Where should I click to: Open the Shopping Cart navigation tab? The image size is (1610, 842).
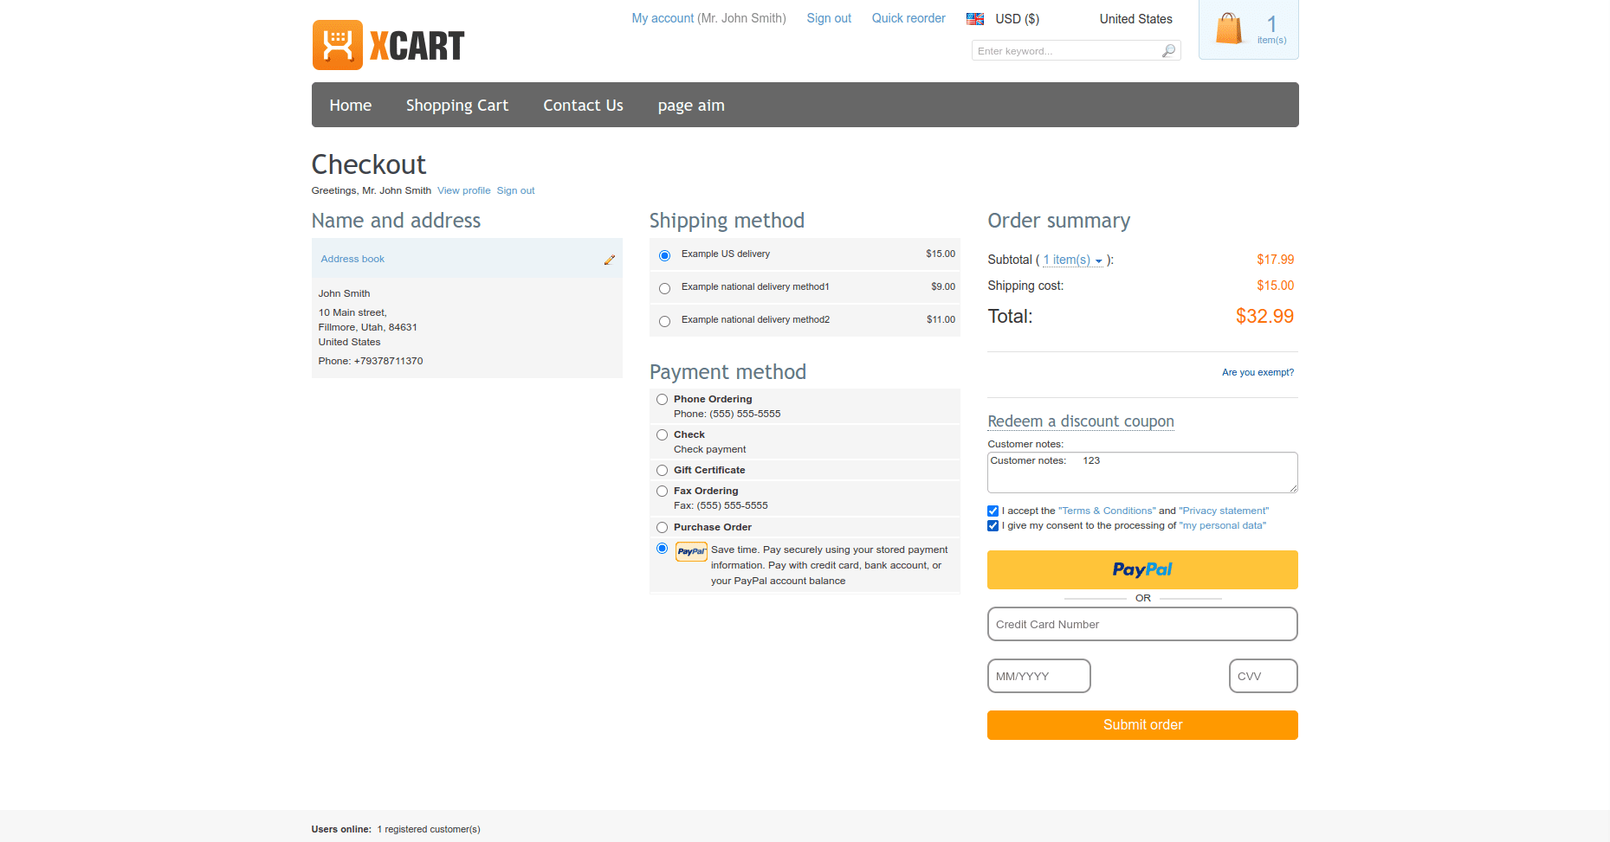[x=457, y=105]
